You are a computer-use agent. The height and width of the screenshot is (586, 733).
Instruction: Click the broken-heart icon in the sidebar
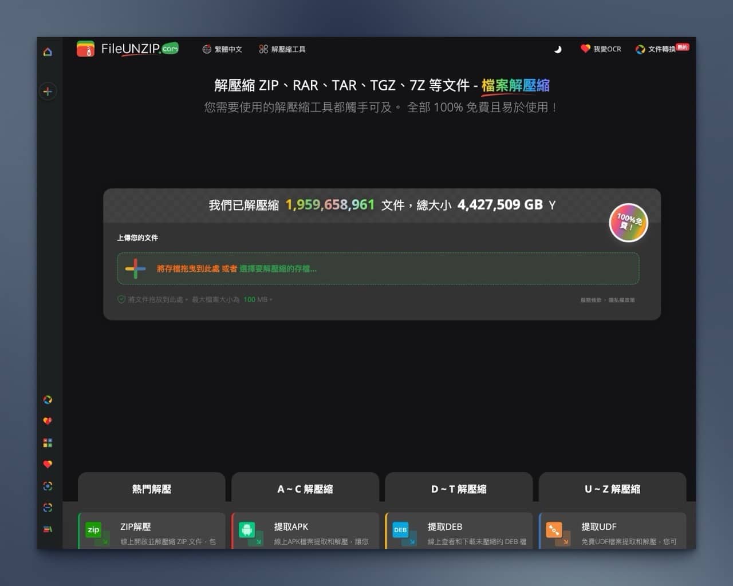pyautogui.click(x=48, y=421)
